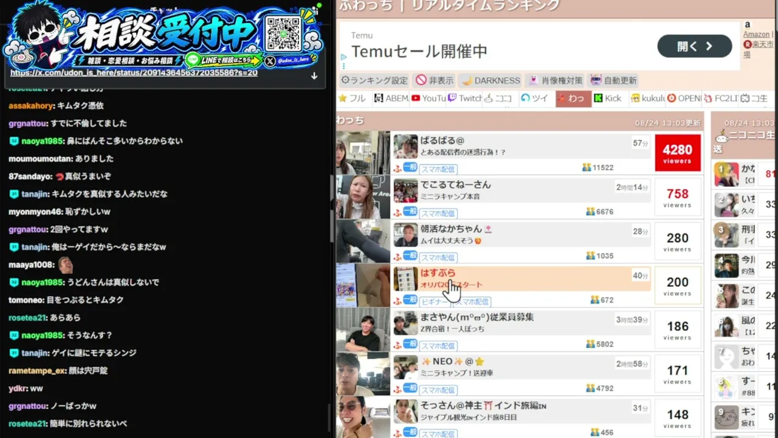Open the highlighted はすぷら channel name
The image size is (778, 438).
pyautogui.click(x=438, y=273)
